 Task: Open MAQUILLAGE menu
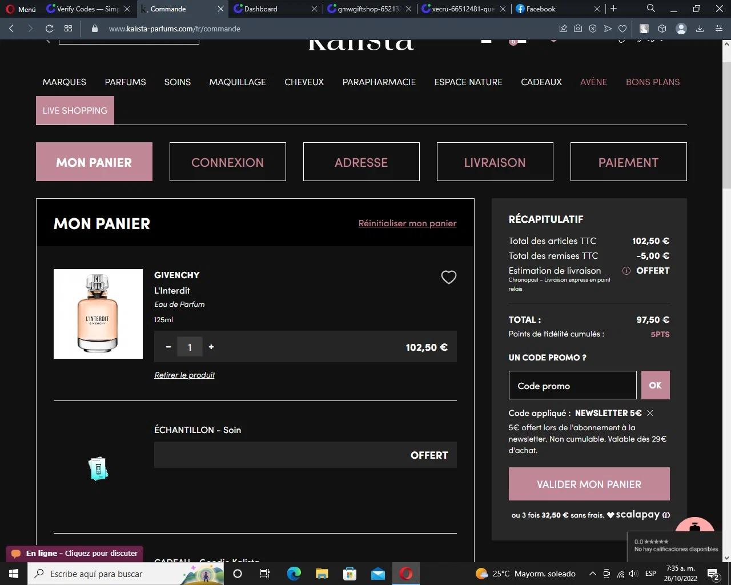click(x=238, y=82)
